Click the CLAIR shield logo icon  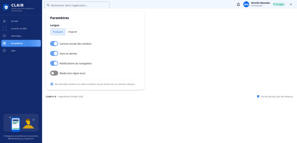click(x=6, y=8)
